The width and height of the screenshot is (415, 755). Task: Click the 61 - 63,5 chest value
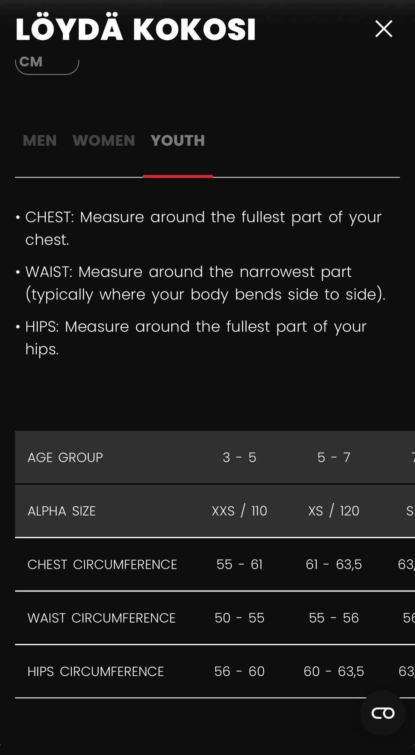(334, 565)
